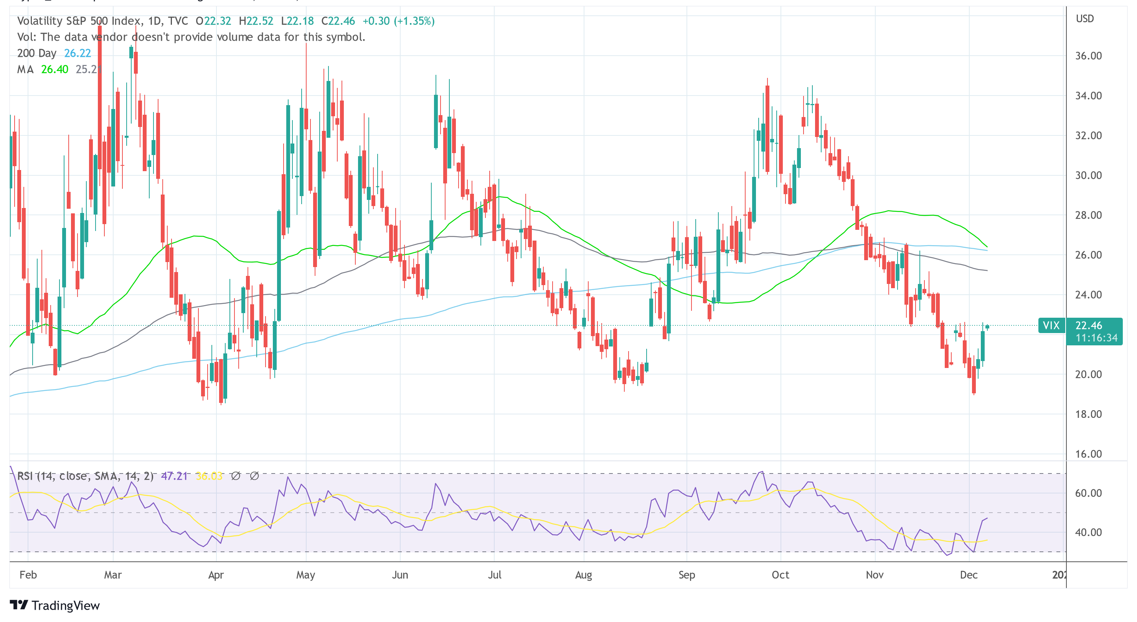This screenshot has height=622, width=1137.
Task: Select the USD label atop the price scale
Action: (1086, 18)
